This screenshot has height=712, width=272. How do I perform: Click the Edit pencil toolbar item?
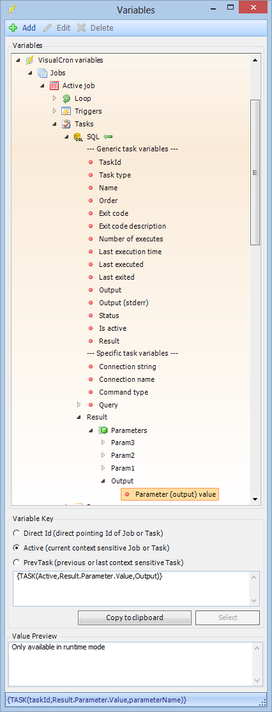click(x=57, y=27)
